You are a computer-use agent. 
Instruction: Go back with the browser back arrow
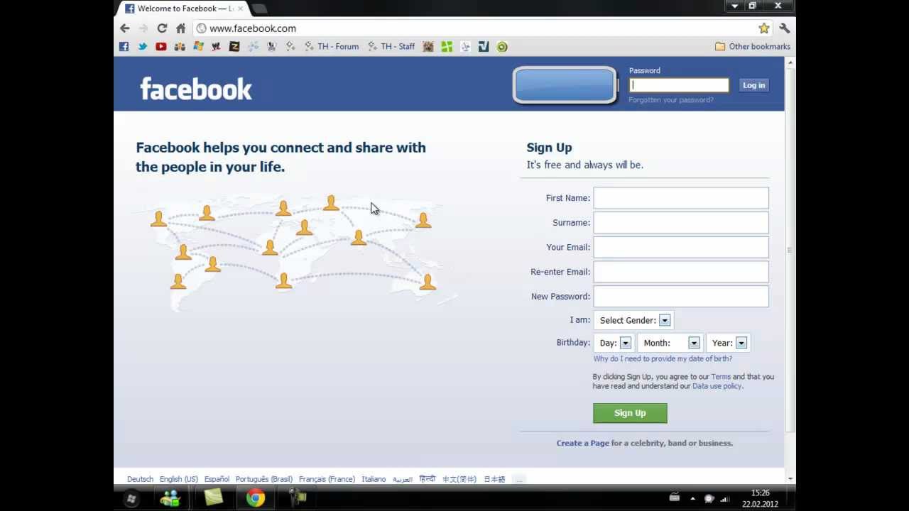coord(125,28)
